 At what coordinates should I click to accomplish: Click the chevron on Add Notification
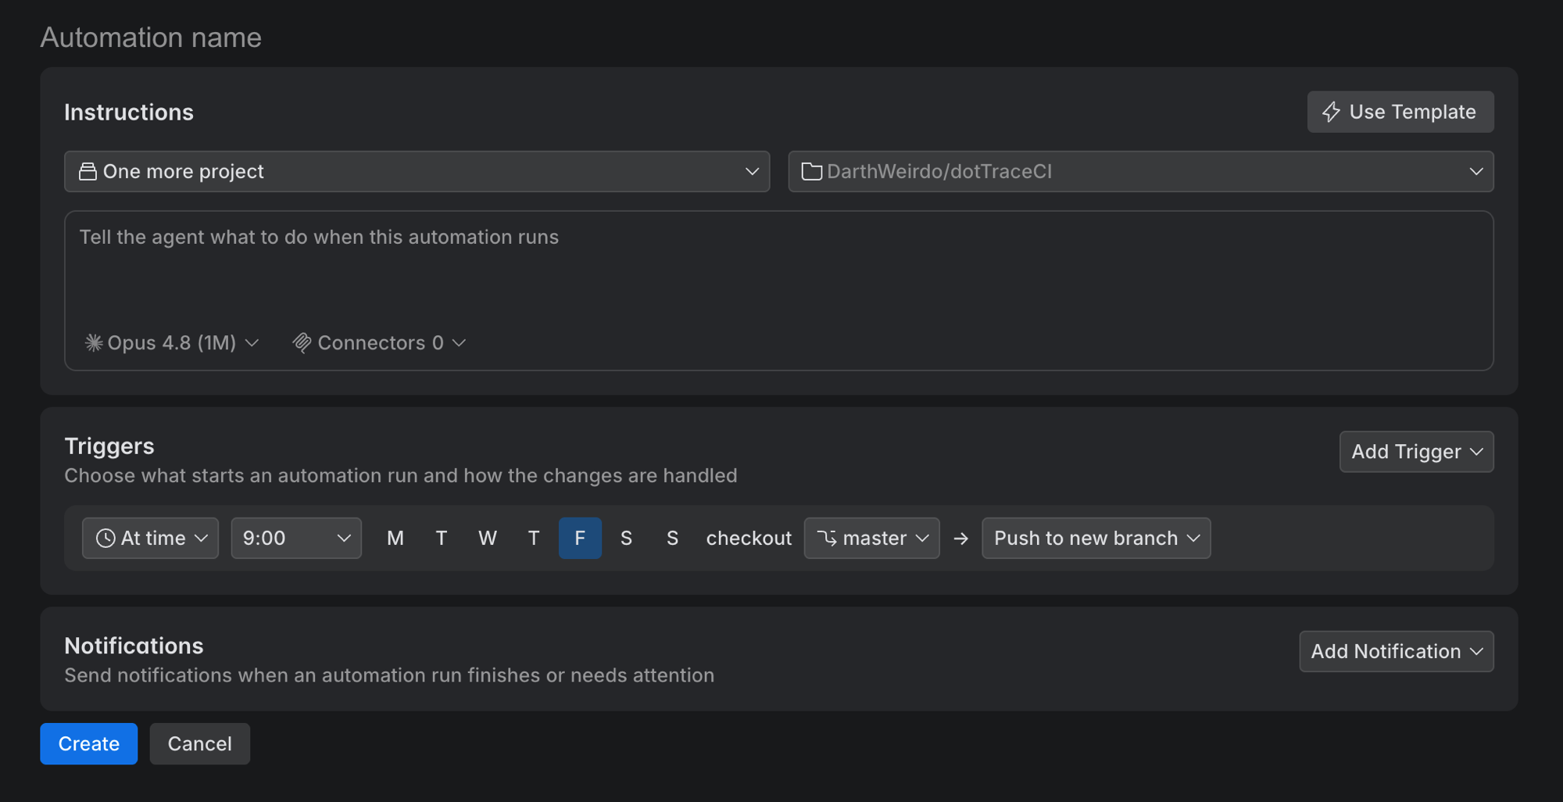coord(1476,651)
